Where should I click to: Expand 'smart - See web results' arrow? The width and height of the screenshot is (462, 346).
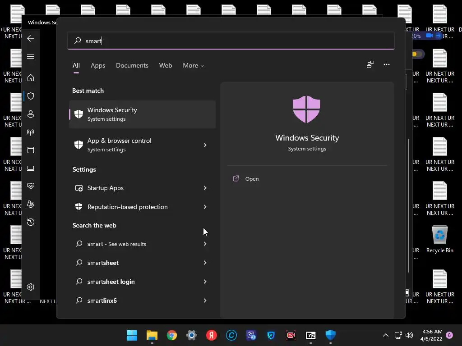[x=205, y=244]
